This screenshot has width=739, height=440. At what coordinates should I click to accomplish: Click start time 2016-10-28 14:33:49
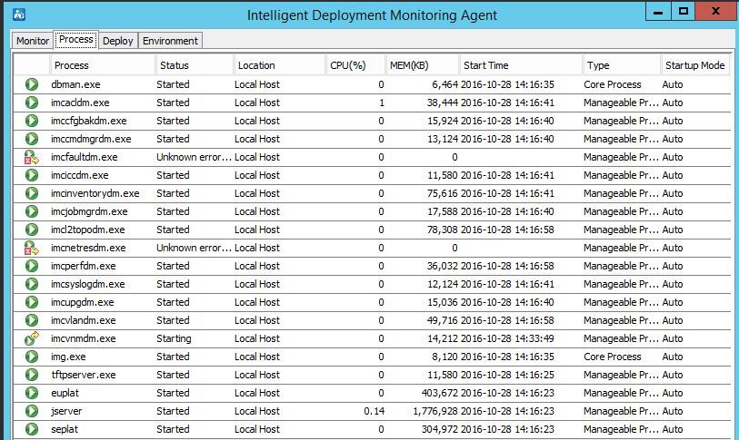coord(507,338)
